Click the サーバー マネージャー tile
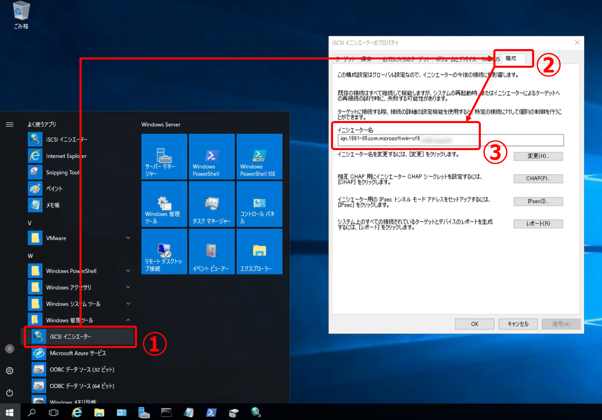This screenshot has width=602, height=420. click(164, 156)
